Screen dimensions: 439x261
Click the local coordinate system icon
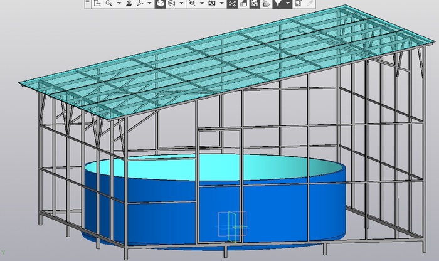[x=97, y=3]
